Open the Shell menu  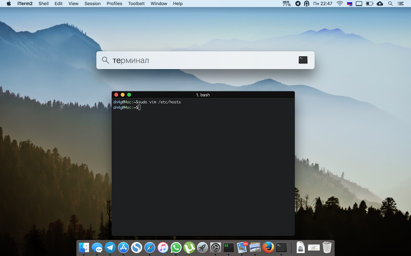click(43, 4)
